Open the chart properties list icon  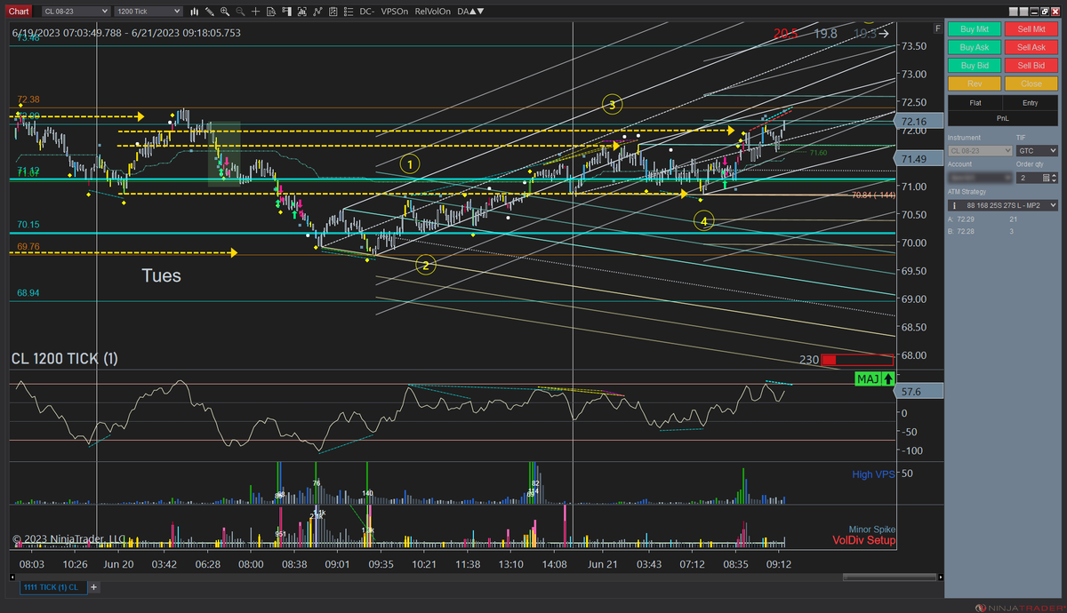point(349,12)
